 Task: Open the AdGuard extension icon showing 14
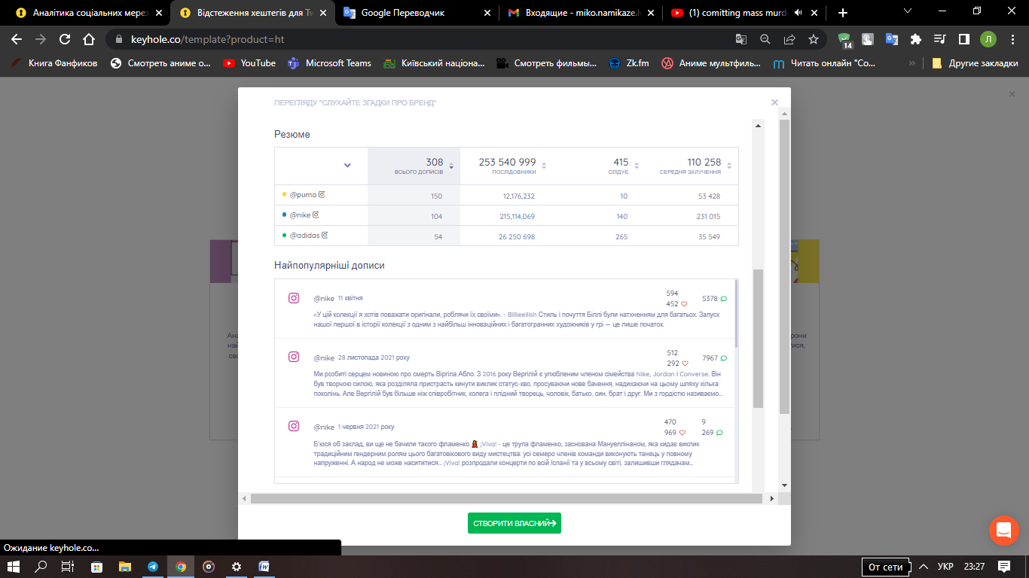tap(844, 40)
